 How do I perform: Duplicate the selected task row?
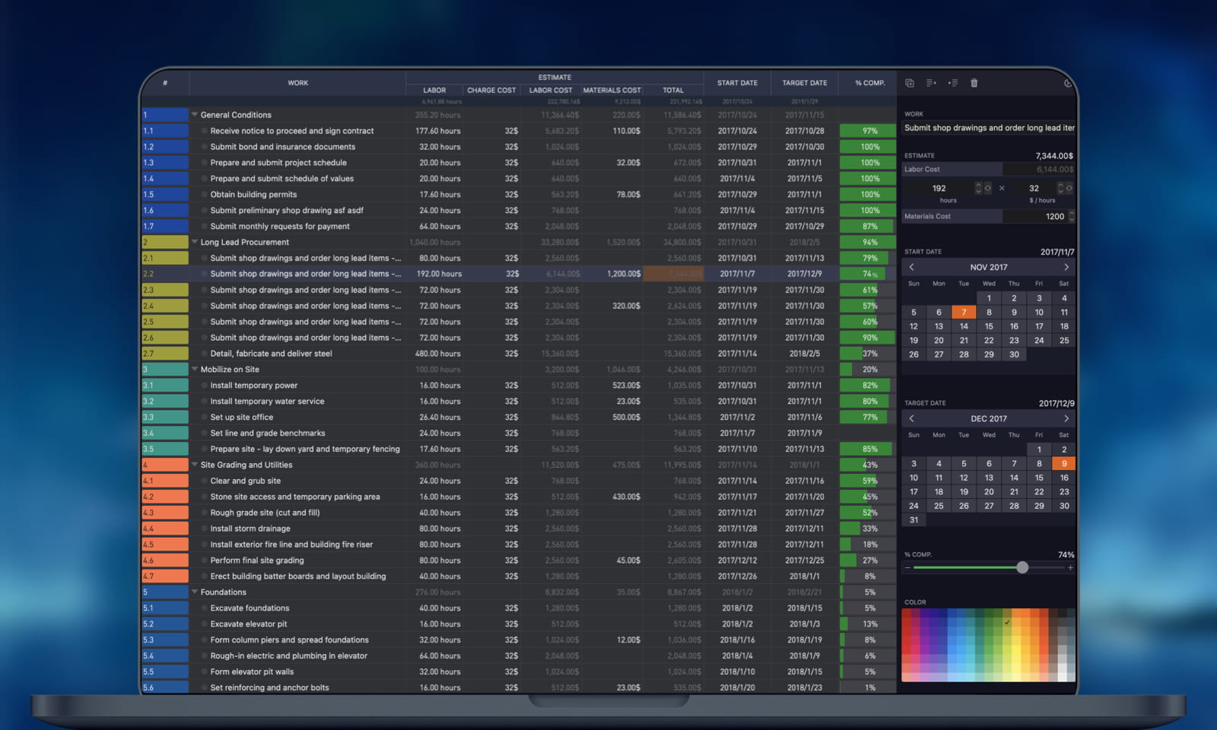coord(910,83)
